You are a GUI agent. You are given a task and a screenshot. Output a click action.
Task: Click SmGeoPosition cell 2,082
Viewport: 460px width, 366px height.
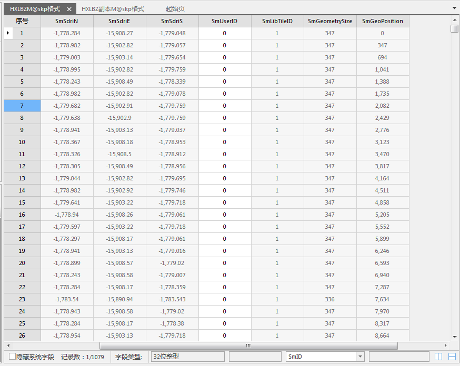[383, 106]
